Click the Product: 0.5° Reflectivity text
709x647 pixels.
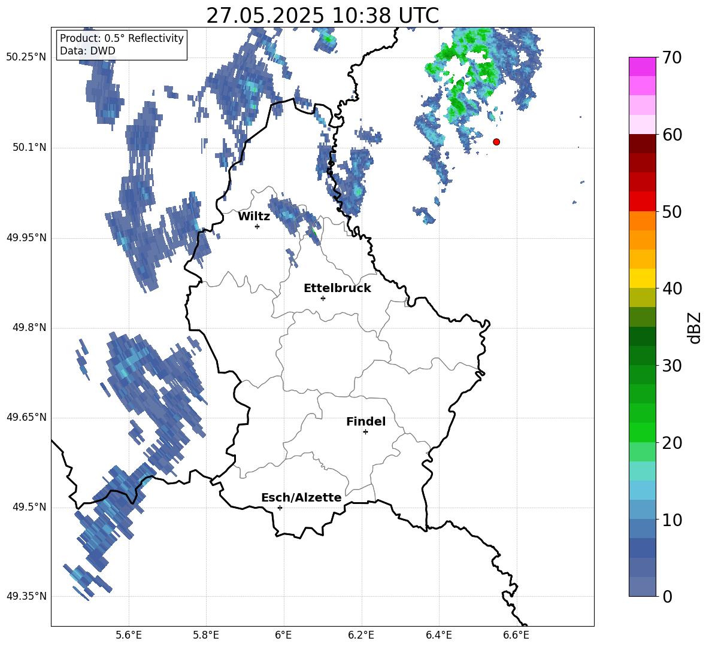pos(122,38)
